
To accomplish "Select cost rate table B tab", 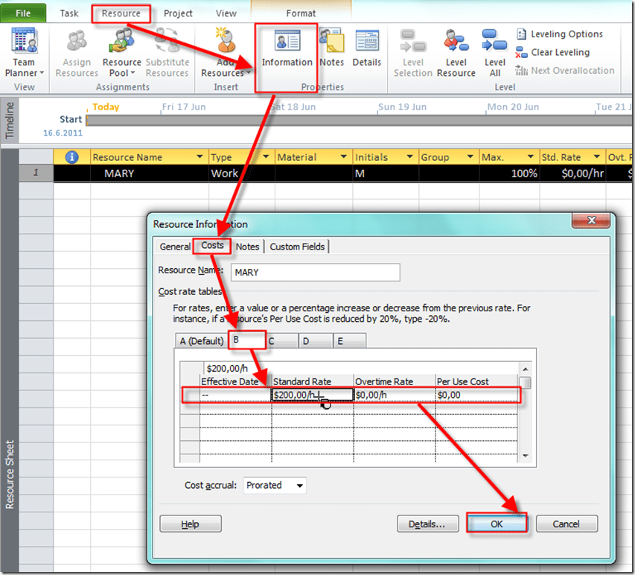I will [246, 340].
